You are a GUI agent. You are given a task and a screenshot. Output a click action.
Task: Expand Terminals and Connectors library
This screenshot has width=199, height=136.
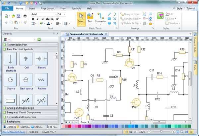point(31,117)
